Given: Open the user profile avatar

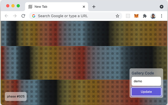Looking at the screenshot, I should click(x=153, y=16).
